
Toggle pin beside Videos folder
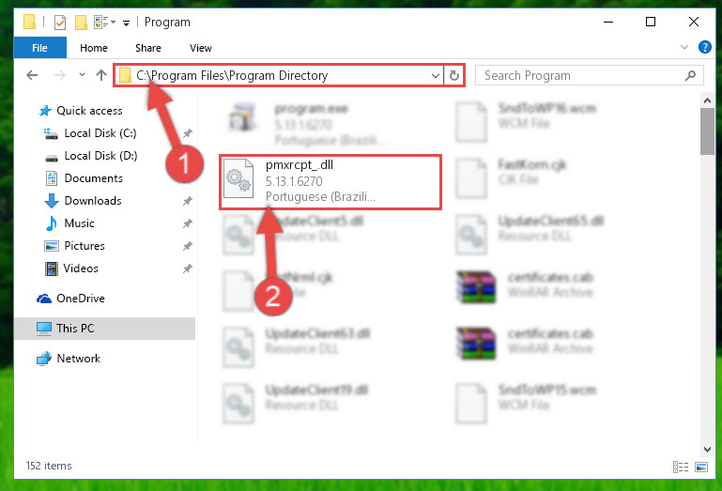[187, 269]
